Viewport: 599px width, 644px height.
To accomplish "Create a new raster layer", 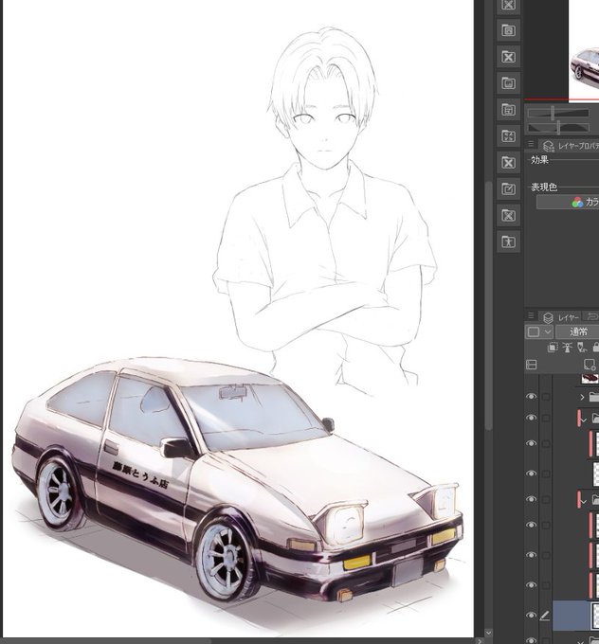I will coord(590,365).
